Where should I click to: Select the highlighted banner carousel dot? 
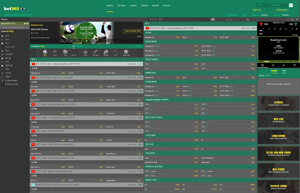pyautogui.click(x=86, y=41)
